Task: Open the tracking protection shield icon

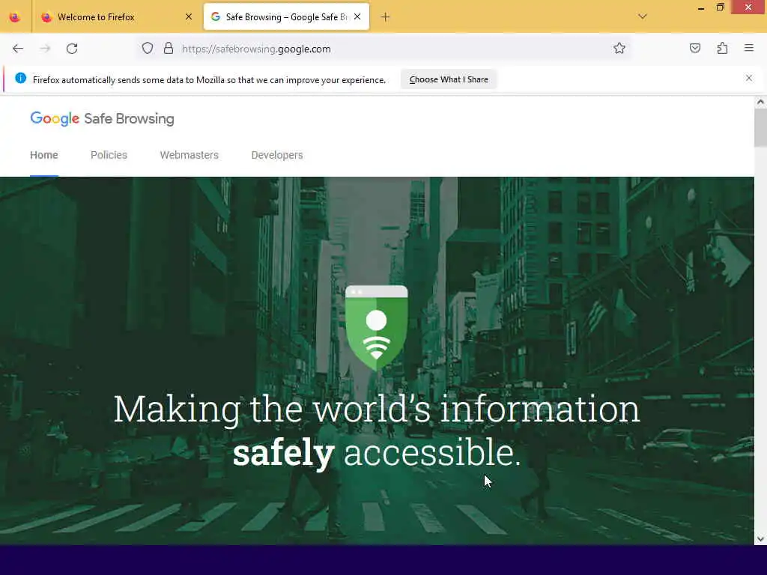Action: [148, 49]
